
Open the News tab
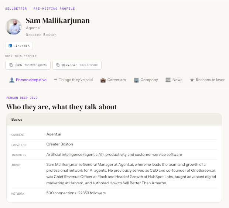[174, 80]
